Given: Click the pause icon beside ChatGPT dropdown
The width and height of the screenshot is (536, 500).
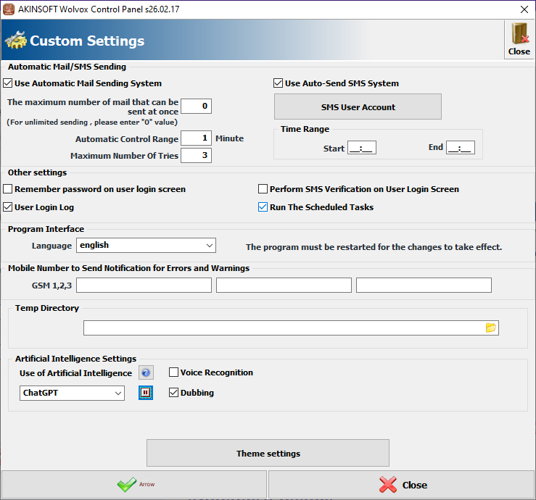Looking at the screenshot, I should (x=146, y=393).
